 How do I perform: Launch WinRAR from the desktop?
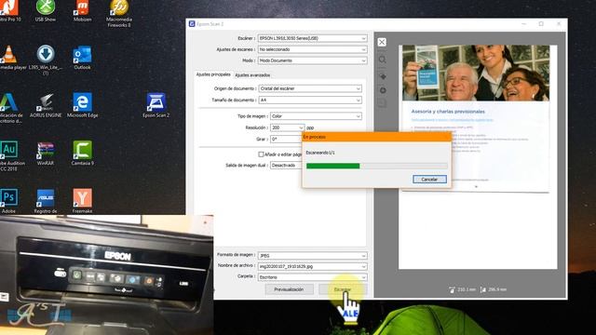tap(46, 154)
